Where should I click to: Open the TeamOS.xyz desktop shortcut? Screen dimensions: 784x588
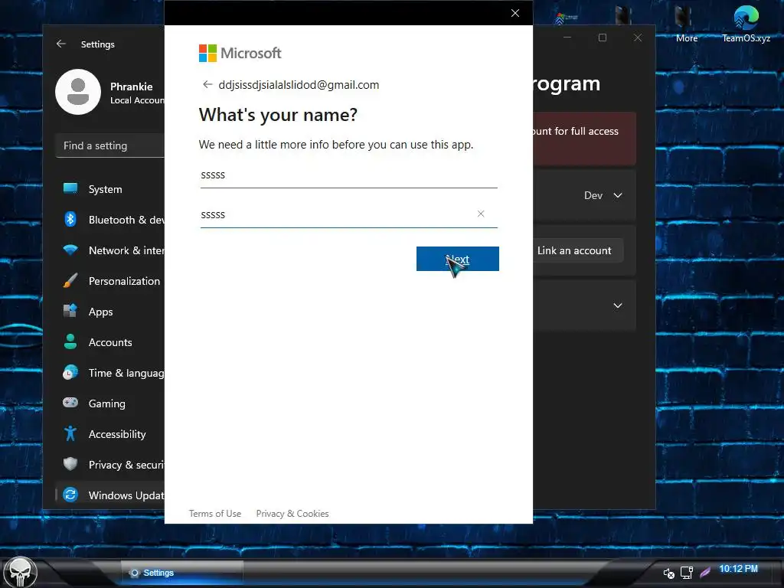tap(746, 24)
